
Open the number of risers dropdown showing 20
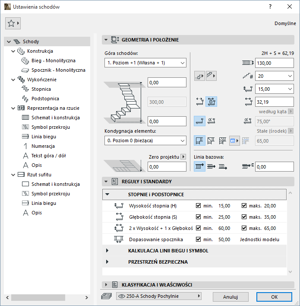(x=274, y=76)
